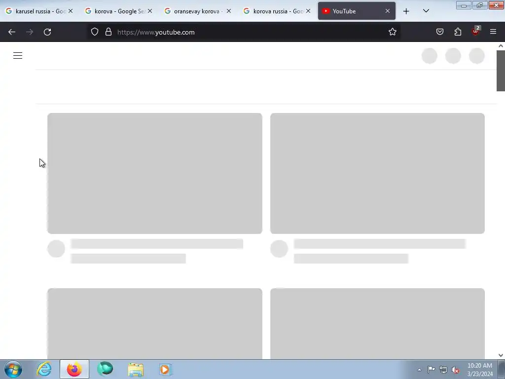
Task: Bookmark this page with the star
Action: pyautogui.click(x=392, y=32)
